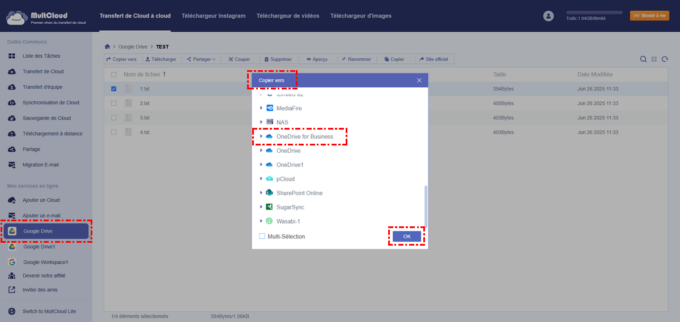Click Aperçu toolbar button
Viewport: 680px width, 322px height.
tap(317, 59)
